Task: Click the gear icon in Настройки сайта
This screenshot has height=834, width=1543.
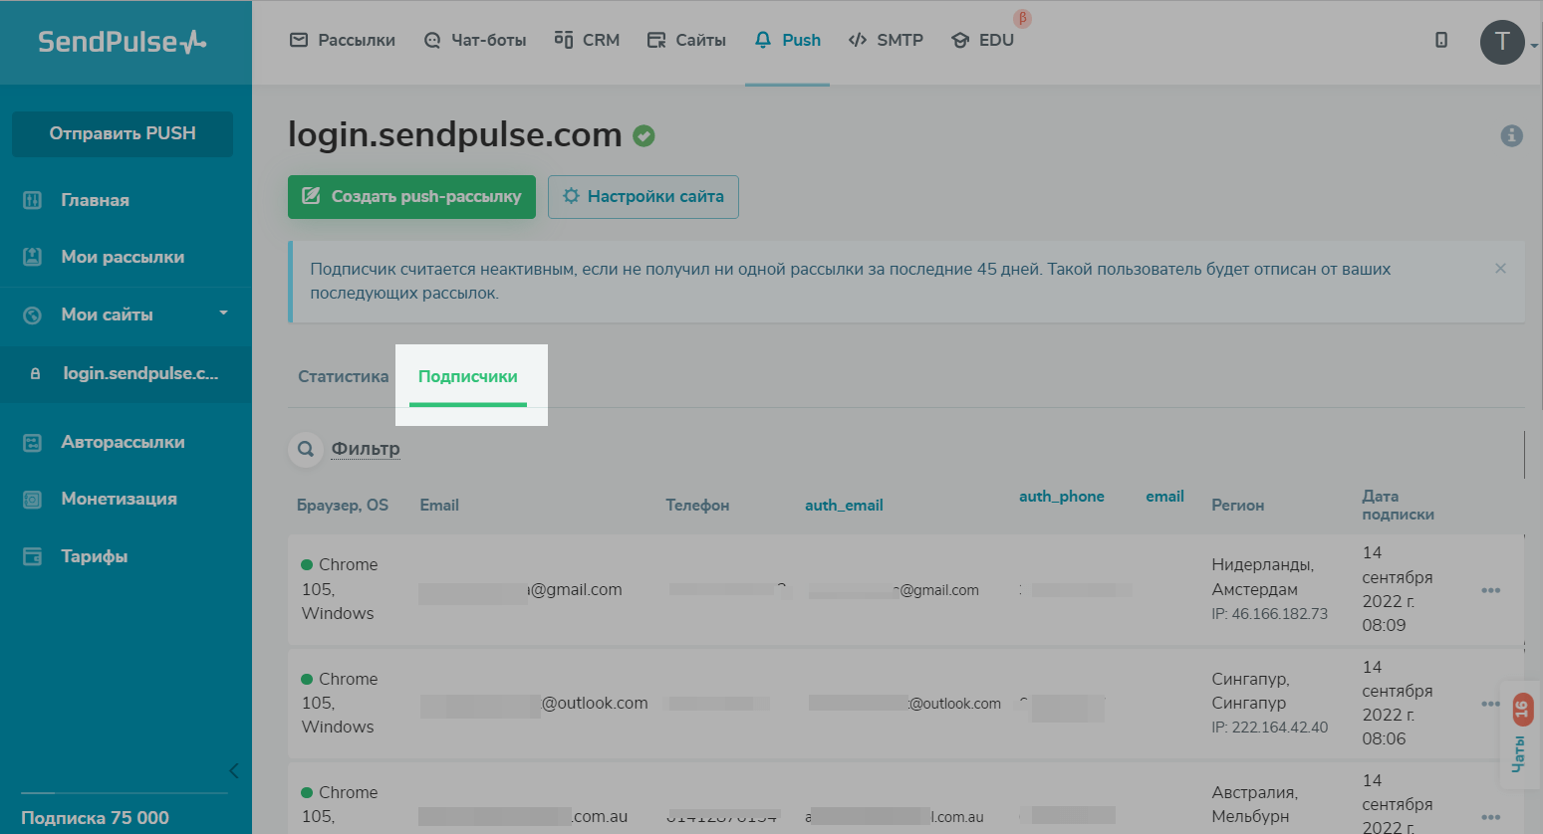Action: tap(571, 196)
